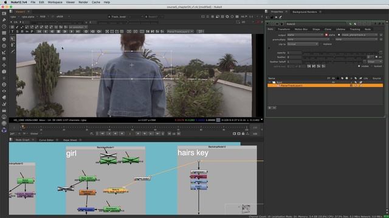Image resolution: width=389 pixels, height=218 pixels.
Task: Jump to the first frame of the timeline
Action: point(102,133)
